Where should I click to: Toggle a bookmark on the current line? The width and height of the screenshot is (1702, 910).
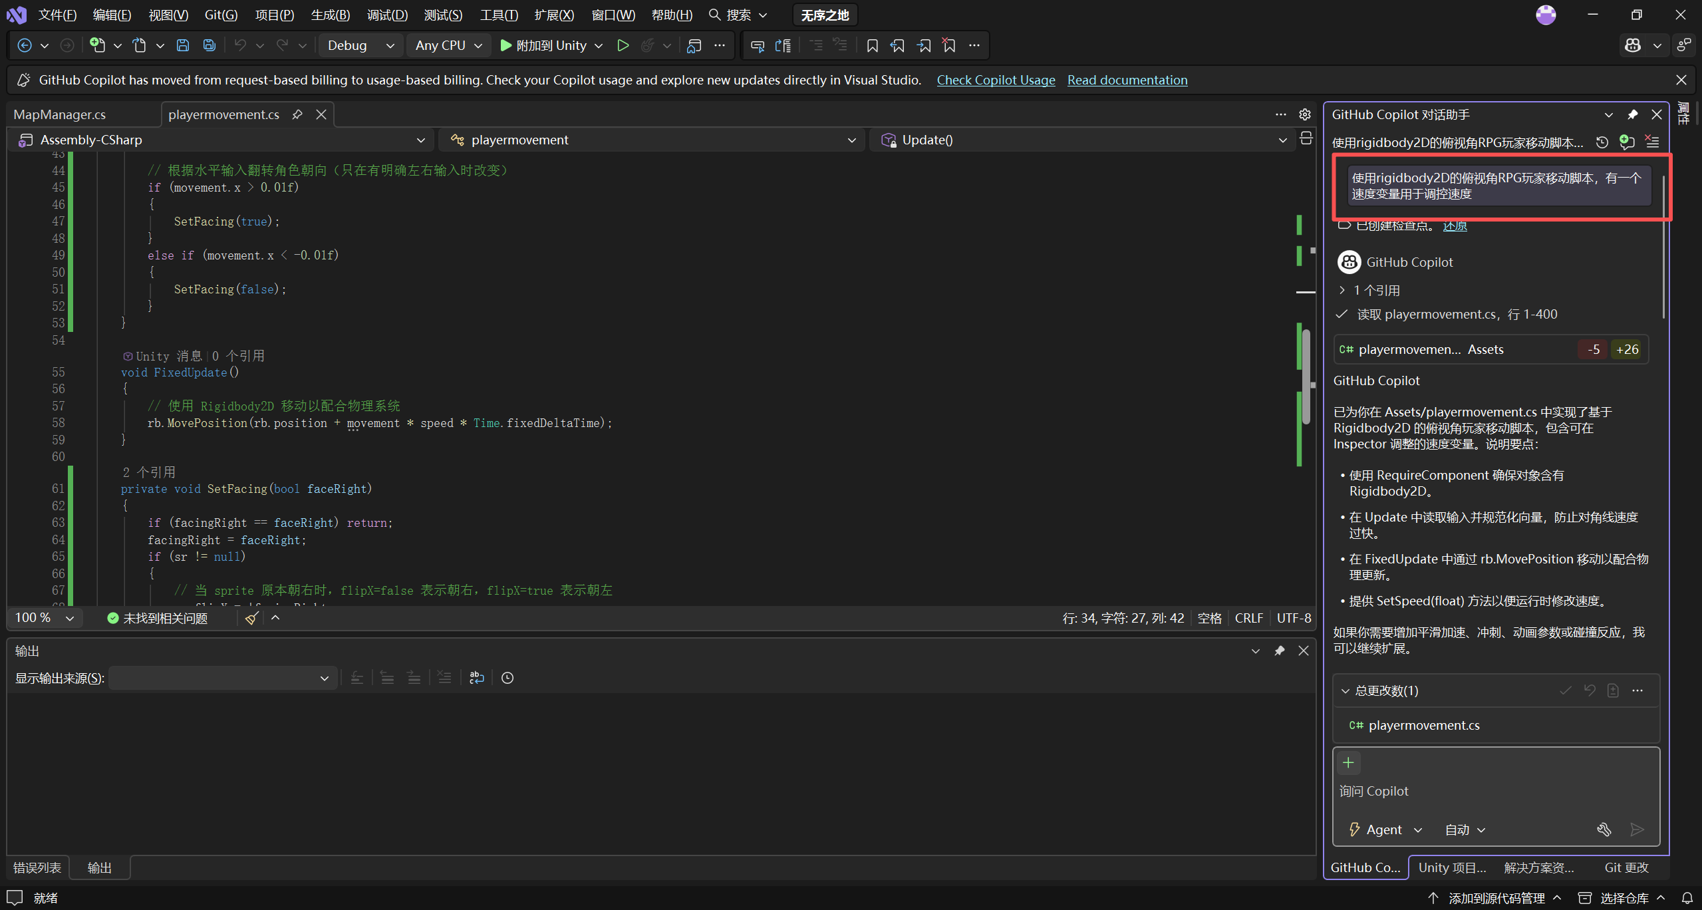point(873,45)
